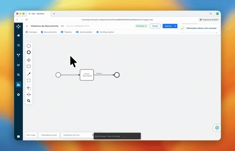Image resolution: width=235 pixels, height=151 pixels.
Task: Choose the task rectangle tool
Action: [29, 66]
